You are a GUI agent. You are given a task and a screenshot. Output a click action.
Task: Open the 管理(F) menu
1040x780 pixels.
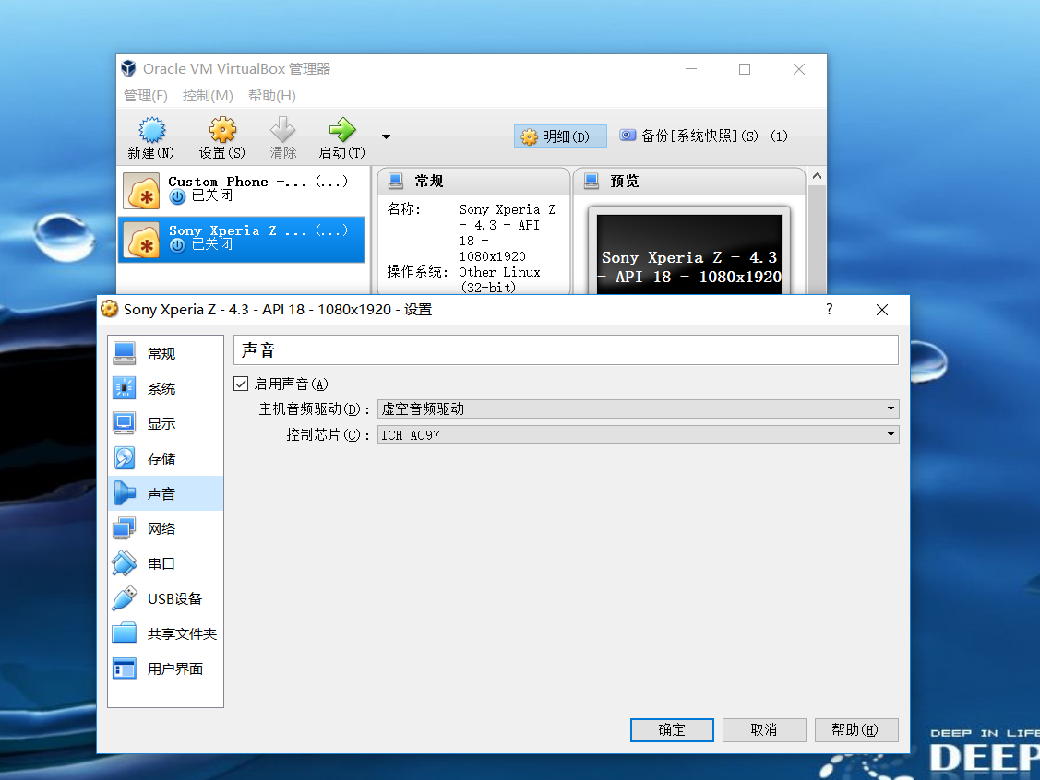click(145, 96)
